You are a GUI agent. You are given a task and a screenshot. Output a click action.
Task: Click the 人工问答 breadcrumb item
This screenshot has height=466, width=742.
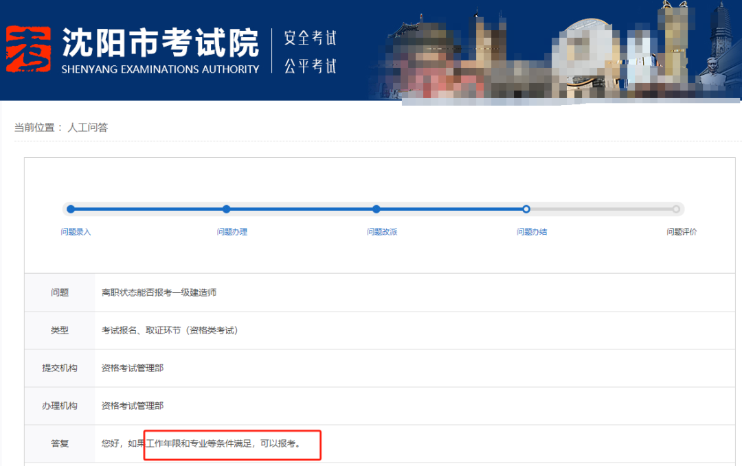pos(87,128)
